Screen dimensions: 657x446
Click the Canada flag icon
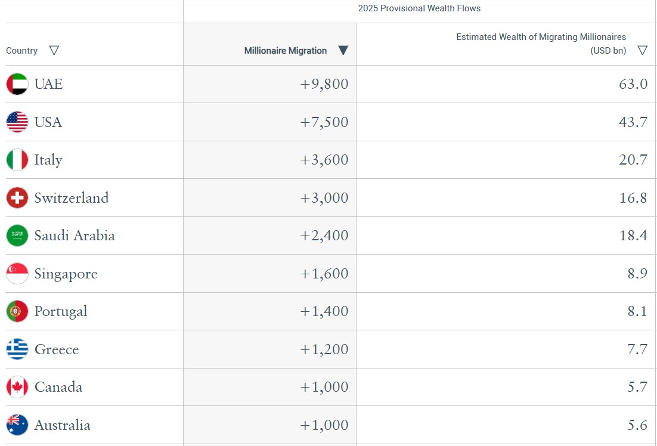point(17,387)
